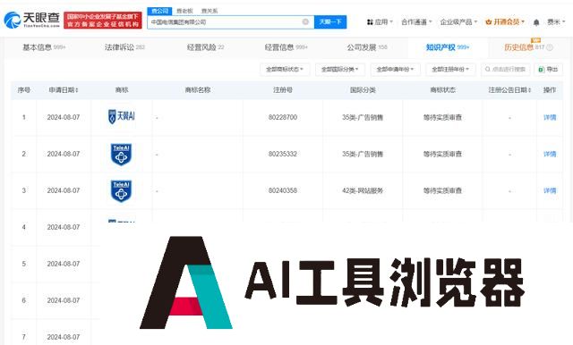Click the Tianyancha logo icon
The width and height of the screenshot is (573, 345).
click(12, 20)
